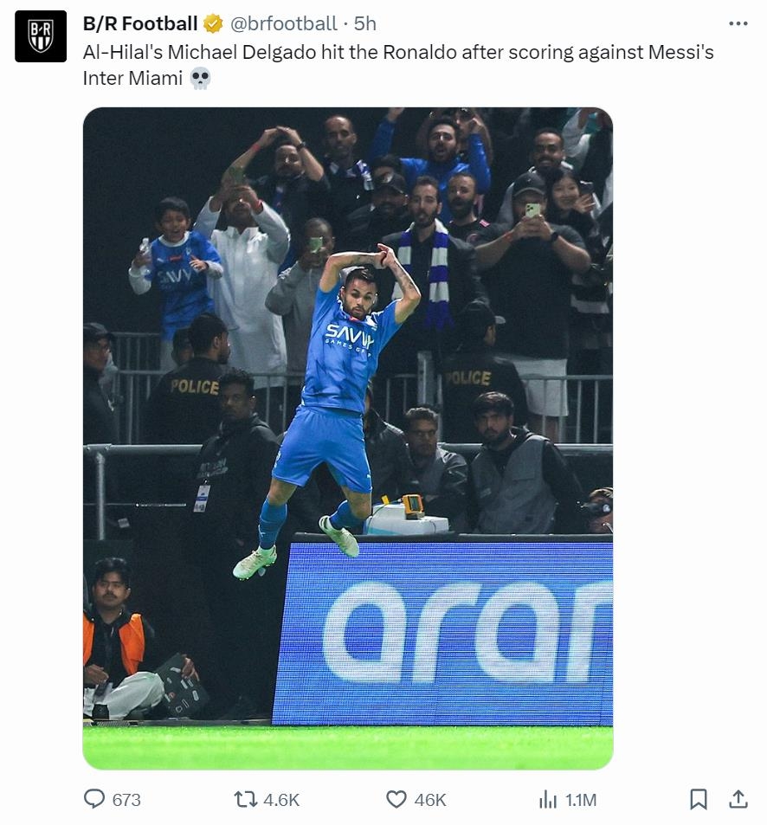
Task: Click the tweet text about Michael Delgado
Action: pos(398,65)
